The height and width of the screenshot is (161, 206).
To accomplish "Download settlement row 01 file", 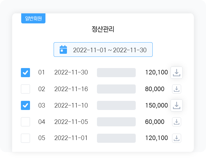I will click(x=176, y=73).
